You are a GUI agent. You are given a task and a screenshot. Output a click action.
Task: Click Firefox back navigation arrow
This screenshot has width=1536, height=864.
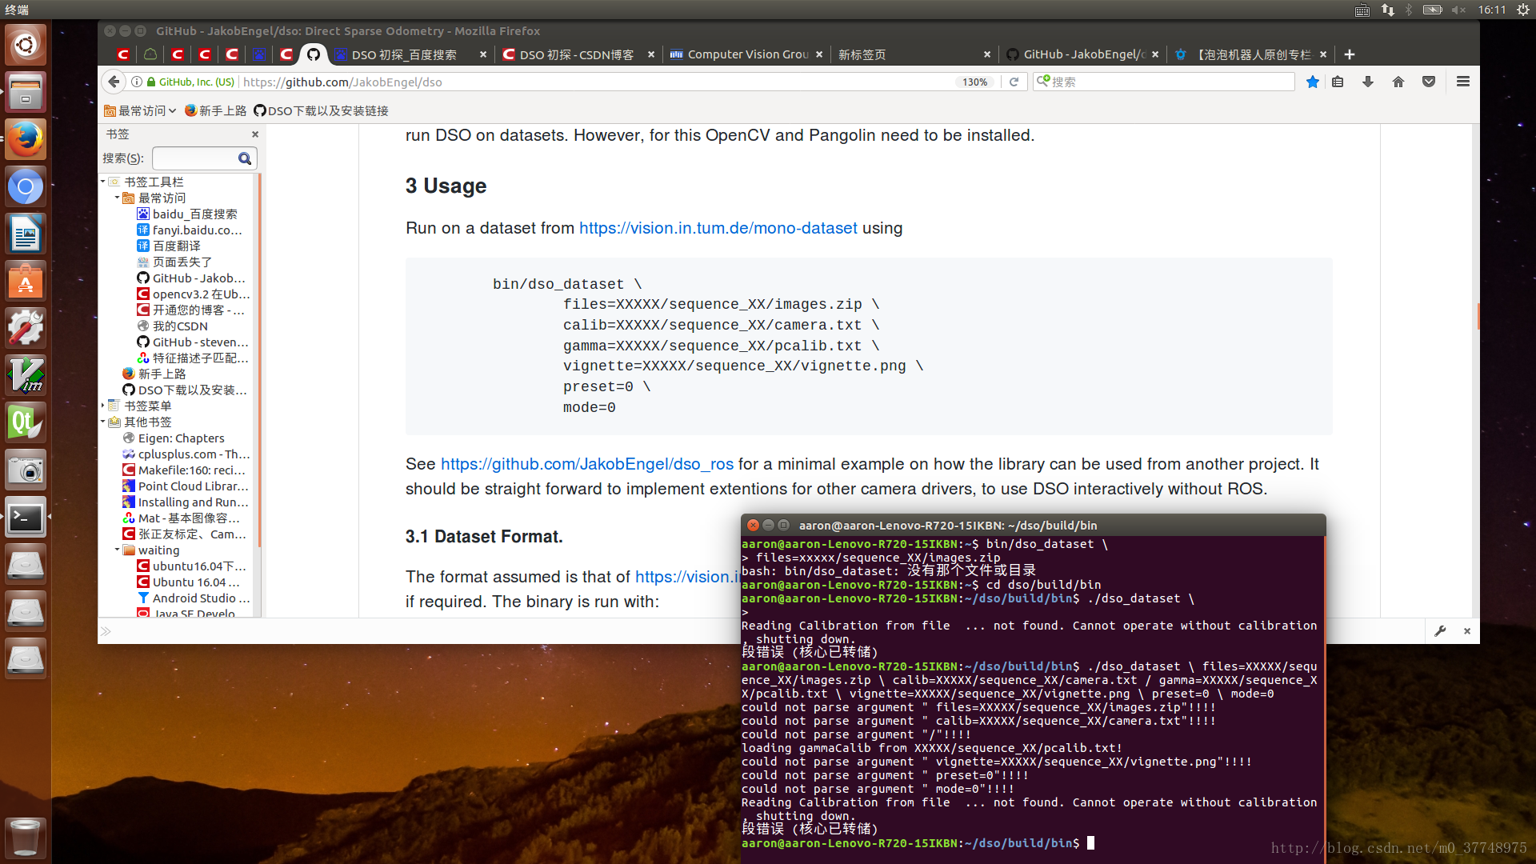click(x=114, y=82)
